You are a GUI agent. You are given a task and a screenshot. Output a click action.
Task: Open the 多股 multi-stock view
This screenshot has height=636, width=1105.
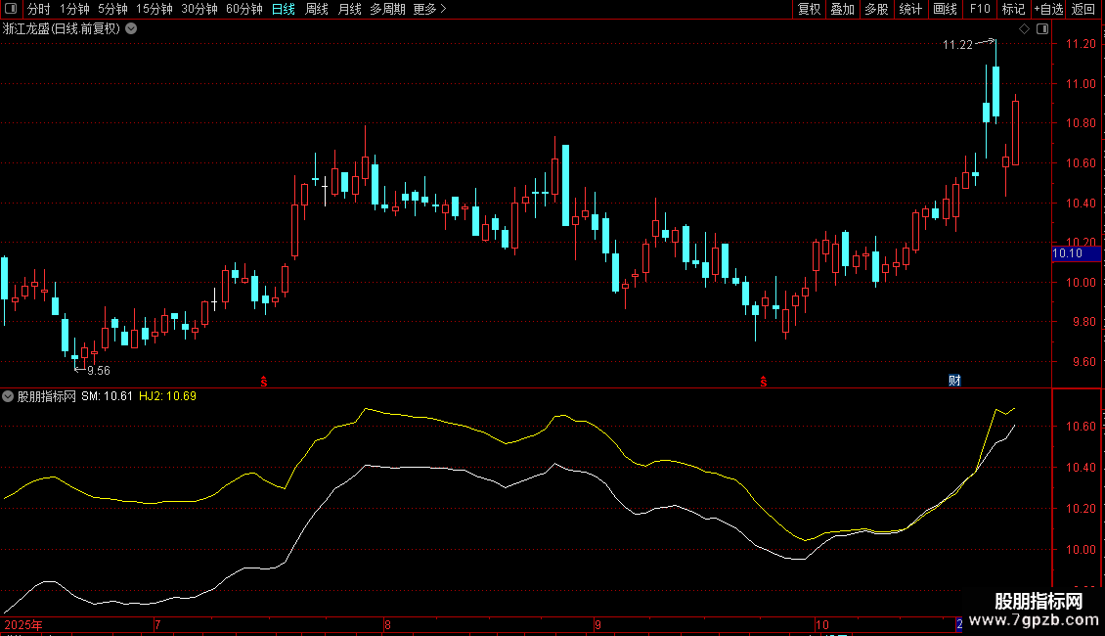point(876,9)
